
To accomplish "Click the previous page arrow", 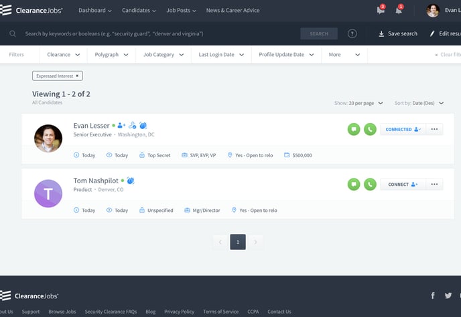I will 220,242.
